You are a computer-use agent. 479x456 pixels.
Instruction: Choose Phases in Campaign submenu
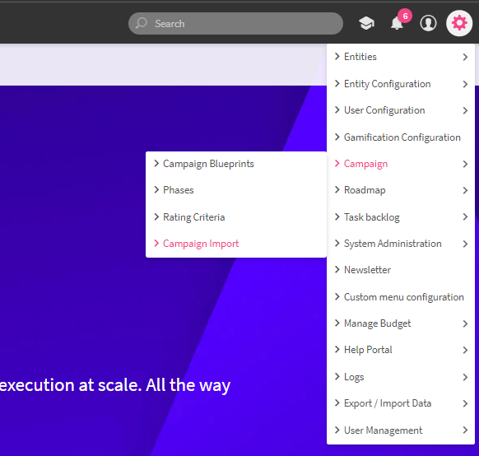178,190
